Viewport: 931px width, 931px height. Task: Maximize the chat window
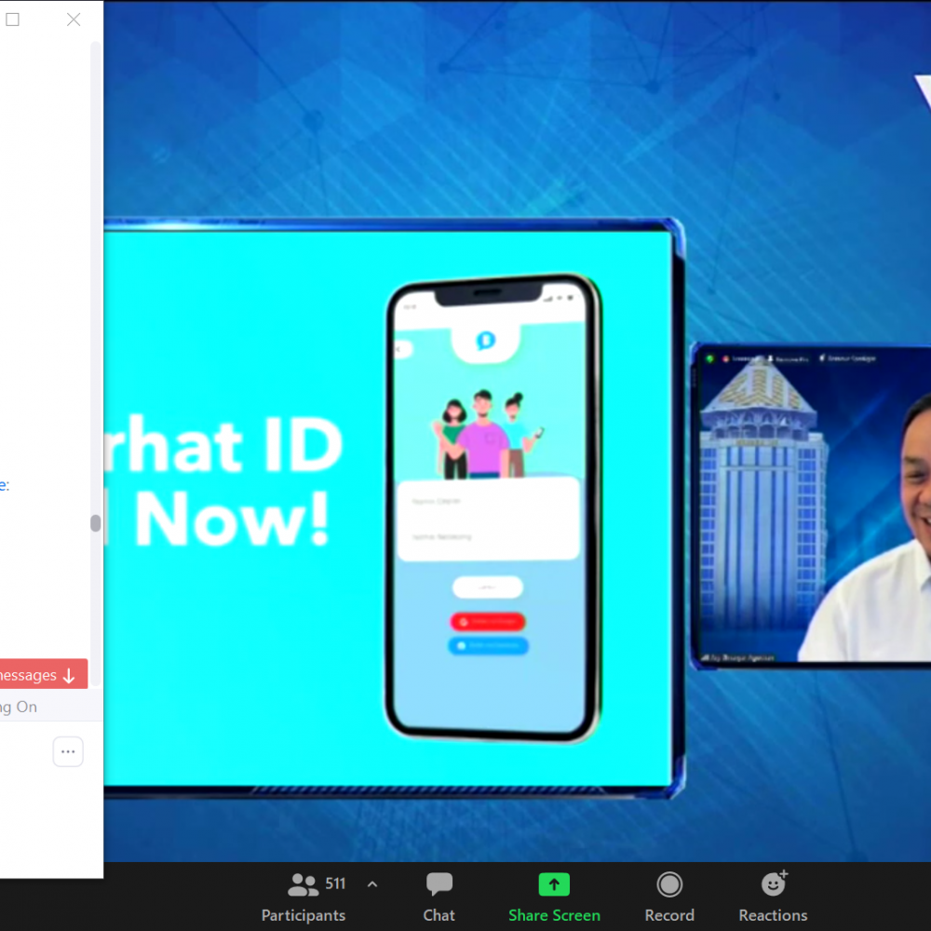[13, 20]
